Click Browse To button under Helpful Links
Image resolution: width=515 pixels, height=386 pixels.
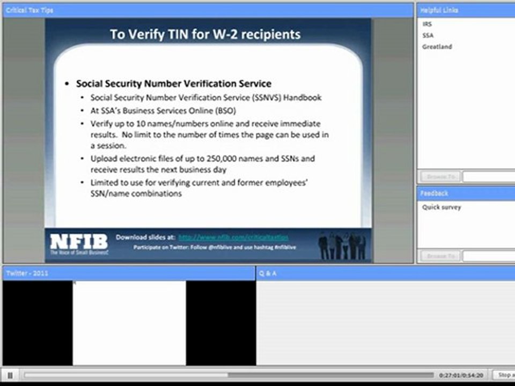(440, 177)
